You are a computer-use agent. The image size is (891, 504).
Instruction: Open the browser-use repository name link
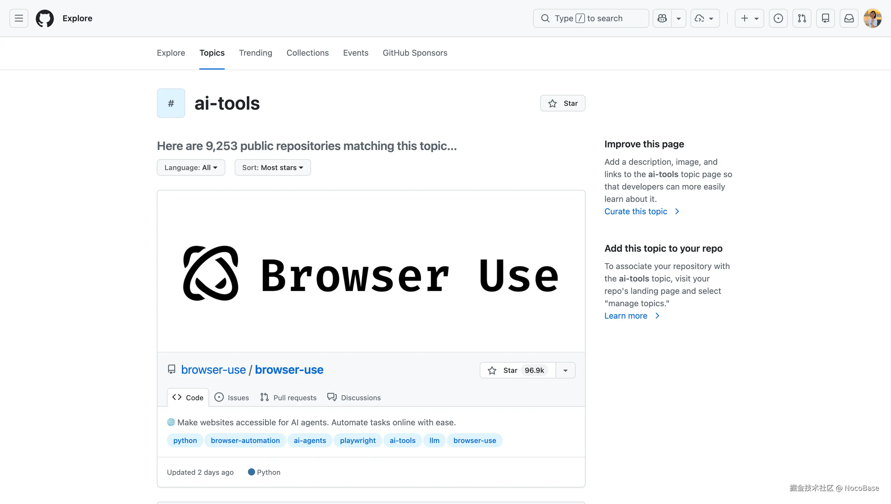point(289,370)
